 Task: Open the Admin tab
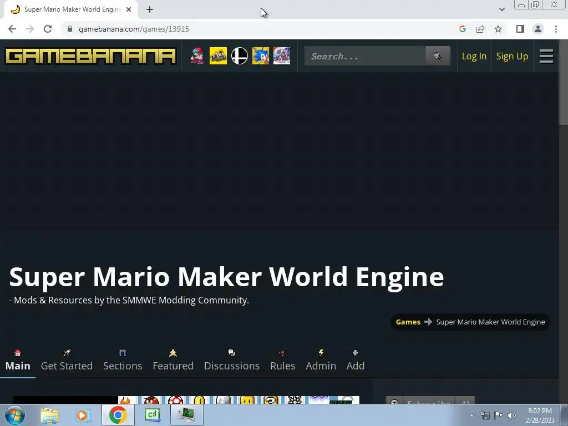(x=321, y=360)
